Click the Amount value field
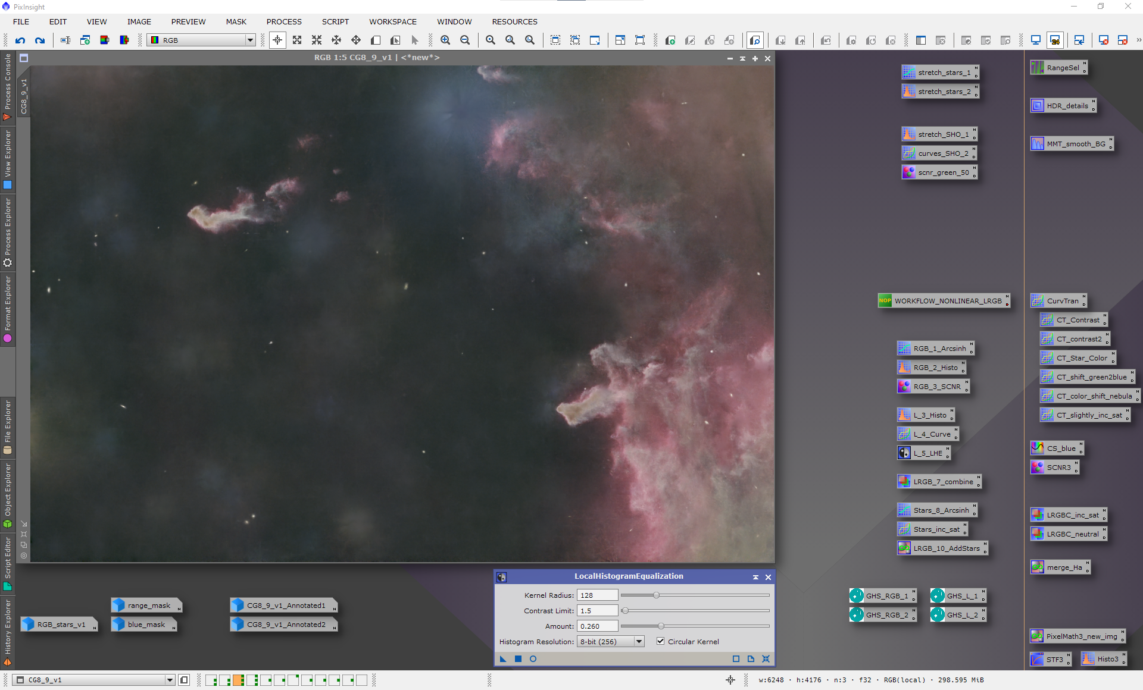The height and width of the screenshot is (690, 1143). [598, 626]
